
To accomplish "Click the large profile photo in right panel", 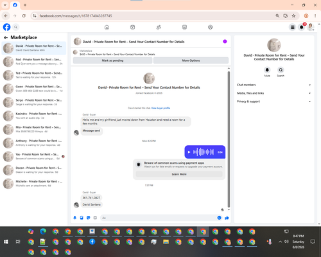I will point(274,45).
